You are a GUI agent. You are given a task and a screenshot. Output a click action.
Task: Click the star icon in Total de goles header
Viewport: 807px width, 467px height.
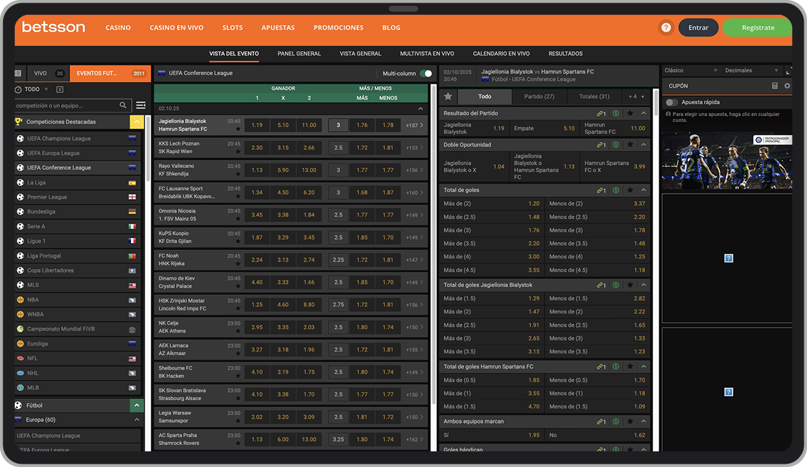(x=629, y=191)
